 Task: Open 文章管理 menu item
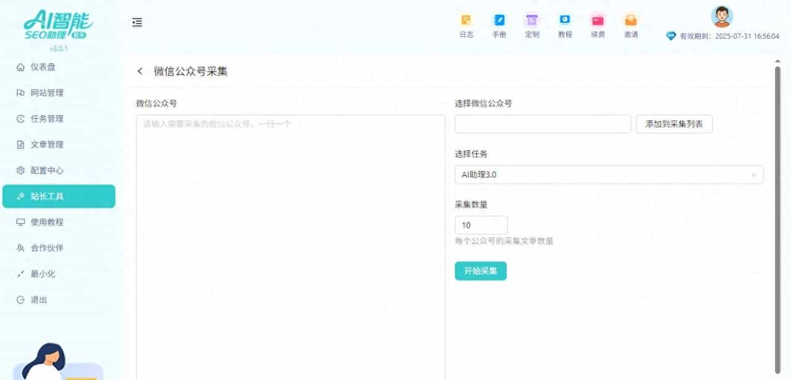pos(47,145)
